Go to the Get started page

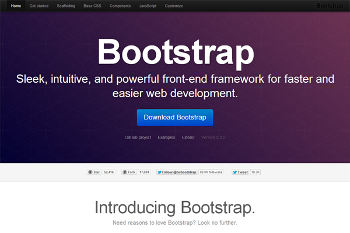coord(39,6)
